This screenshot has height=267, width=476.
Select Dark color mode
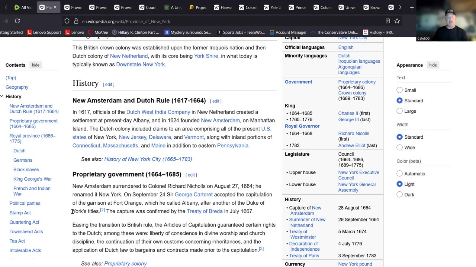tap(399, 194)
